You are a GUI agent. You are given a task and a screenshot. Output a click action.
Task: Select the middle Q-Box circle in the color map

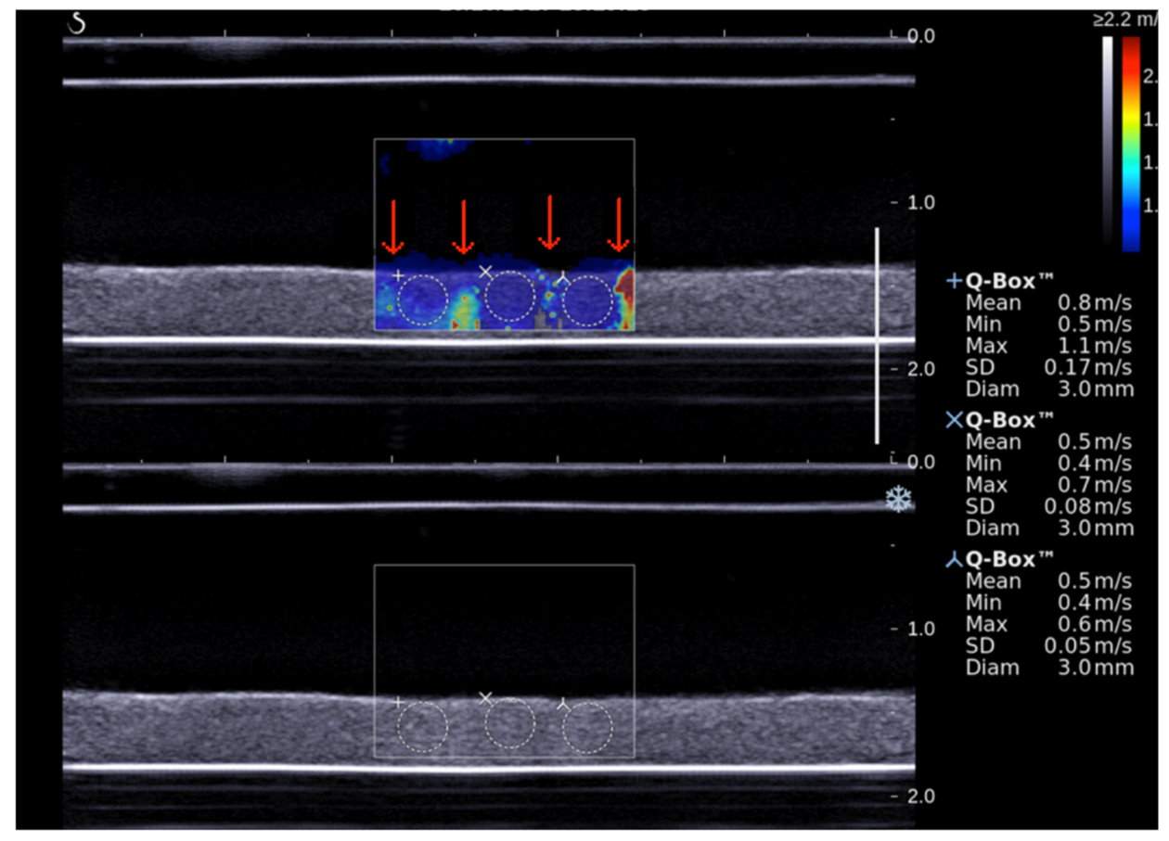[x=509, y=298]
